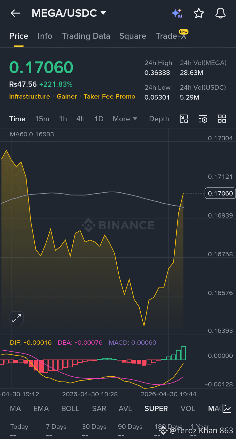Tap the Taker Fee Promo tag
Image resolution: width=236 pixels, height=439 pixels.
coord(109,96)
